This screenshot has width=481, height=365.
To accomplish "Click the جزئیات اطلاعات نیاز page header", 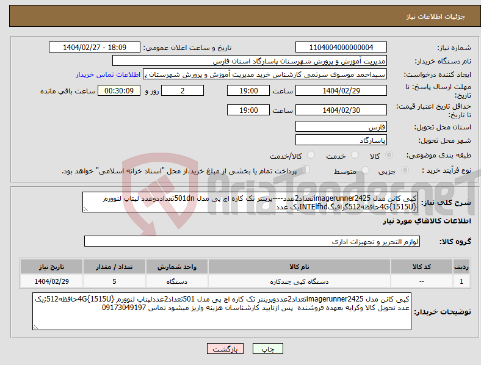I will pyautogui.click(x=436, y=16).
